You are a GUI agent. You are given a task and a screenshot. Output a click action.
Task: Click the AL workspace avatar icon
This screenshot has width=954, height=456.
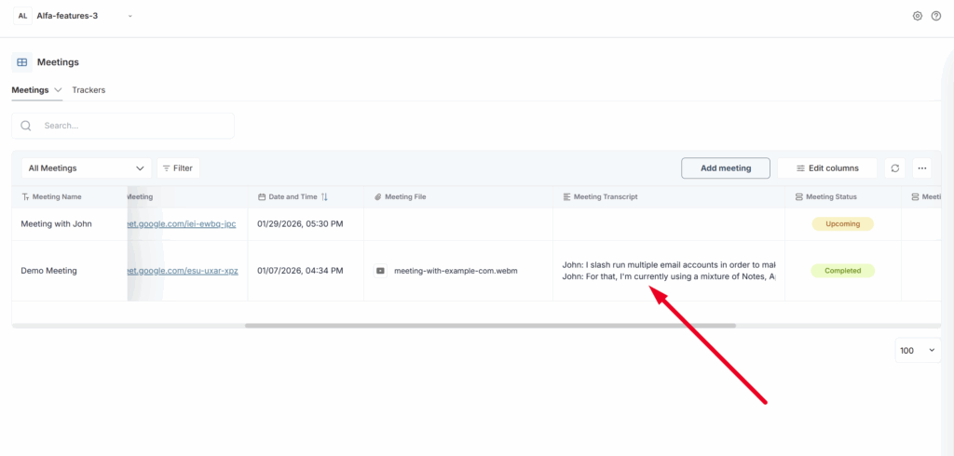pyautogui.click(x=22, y=16)
